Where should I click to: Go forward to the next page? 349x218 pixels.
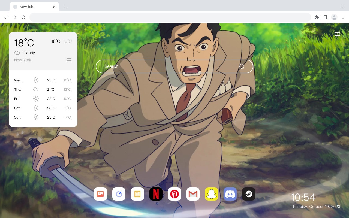tap(15, 17)
